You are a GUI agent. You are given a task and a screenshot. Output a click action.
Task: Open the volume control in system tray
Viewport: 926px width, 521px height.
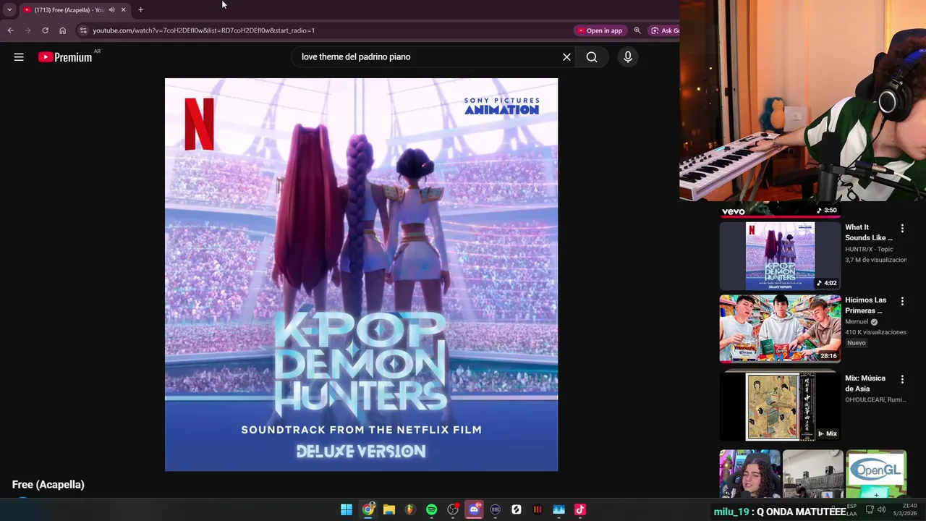881,509
